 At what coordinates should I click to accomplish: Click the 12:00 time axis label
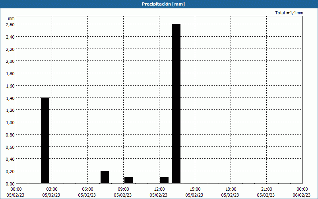pos(159,189)
